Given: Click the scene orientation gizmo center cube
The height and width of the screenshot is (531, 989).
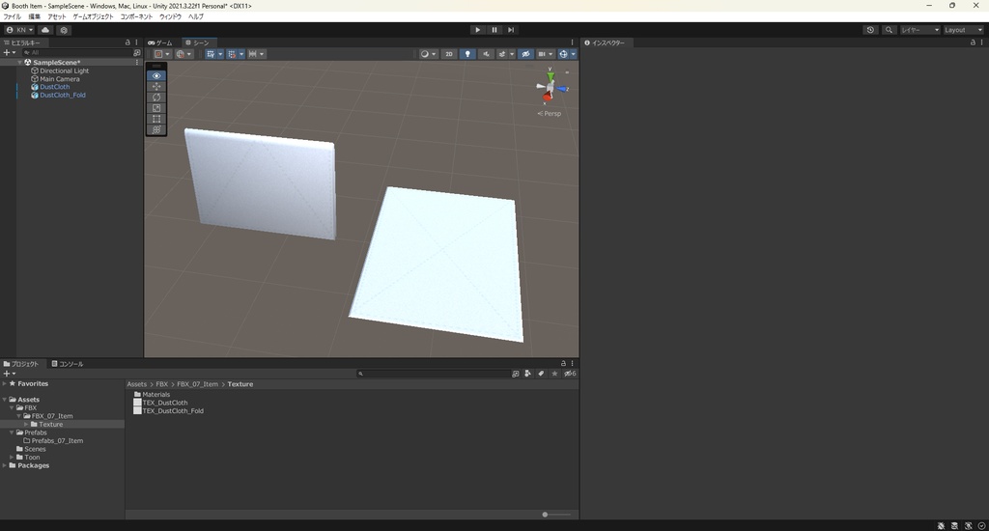Looking at the screenshot, I should coord(550,87).
